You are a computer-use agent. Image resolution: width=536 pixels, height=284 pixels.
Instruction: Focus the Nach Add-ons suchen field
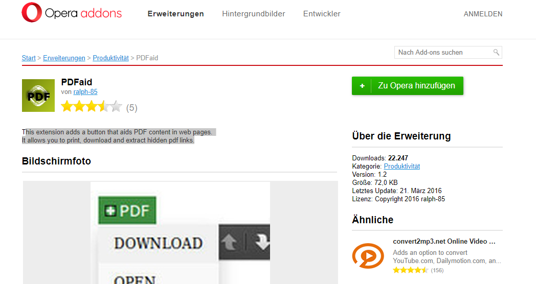(448, 52)
